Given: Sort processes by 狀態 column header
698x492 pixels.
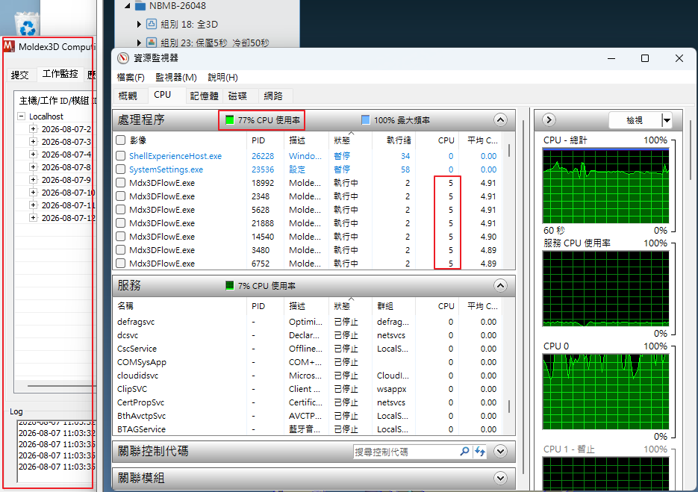Looking at the screenshot, I should [x=350, y=140].
